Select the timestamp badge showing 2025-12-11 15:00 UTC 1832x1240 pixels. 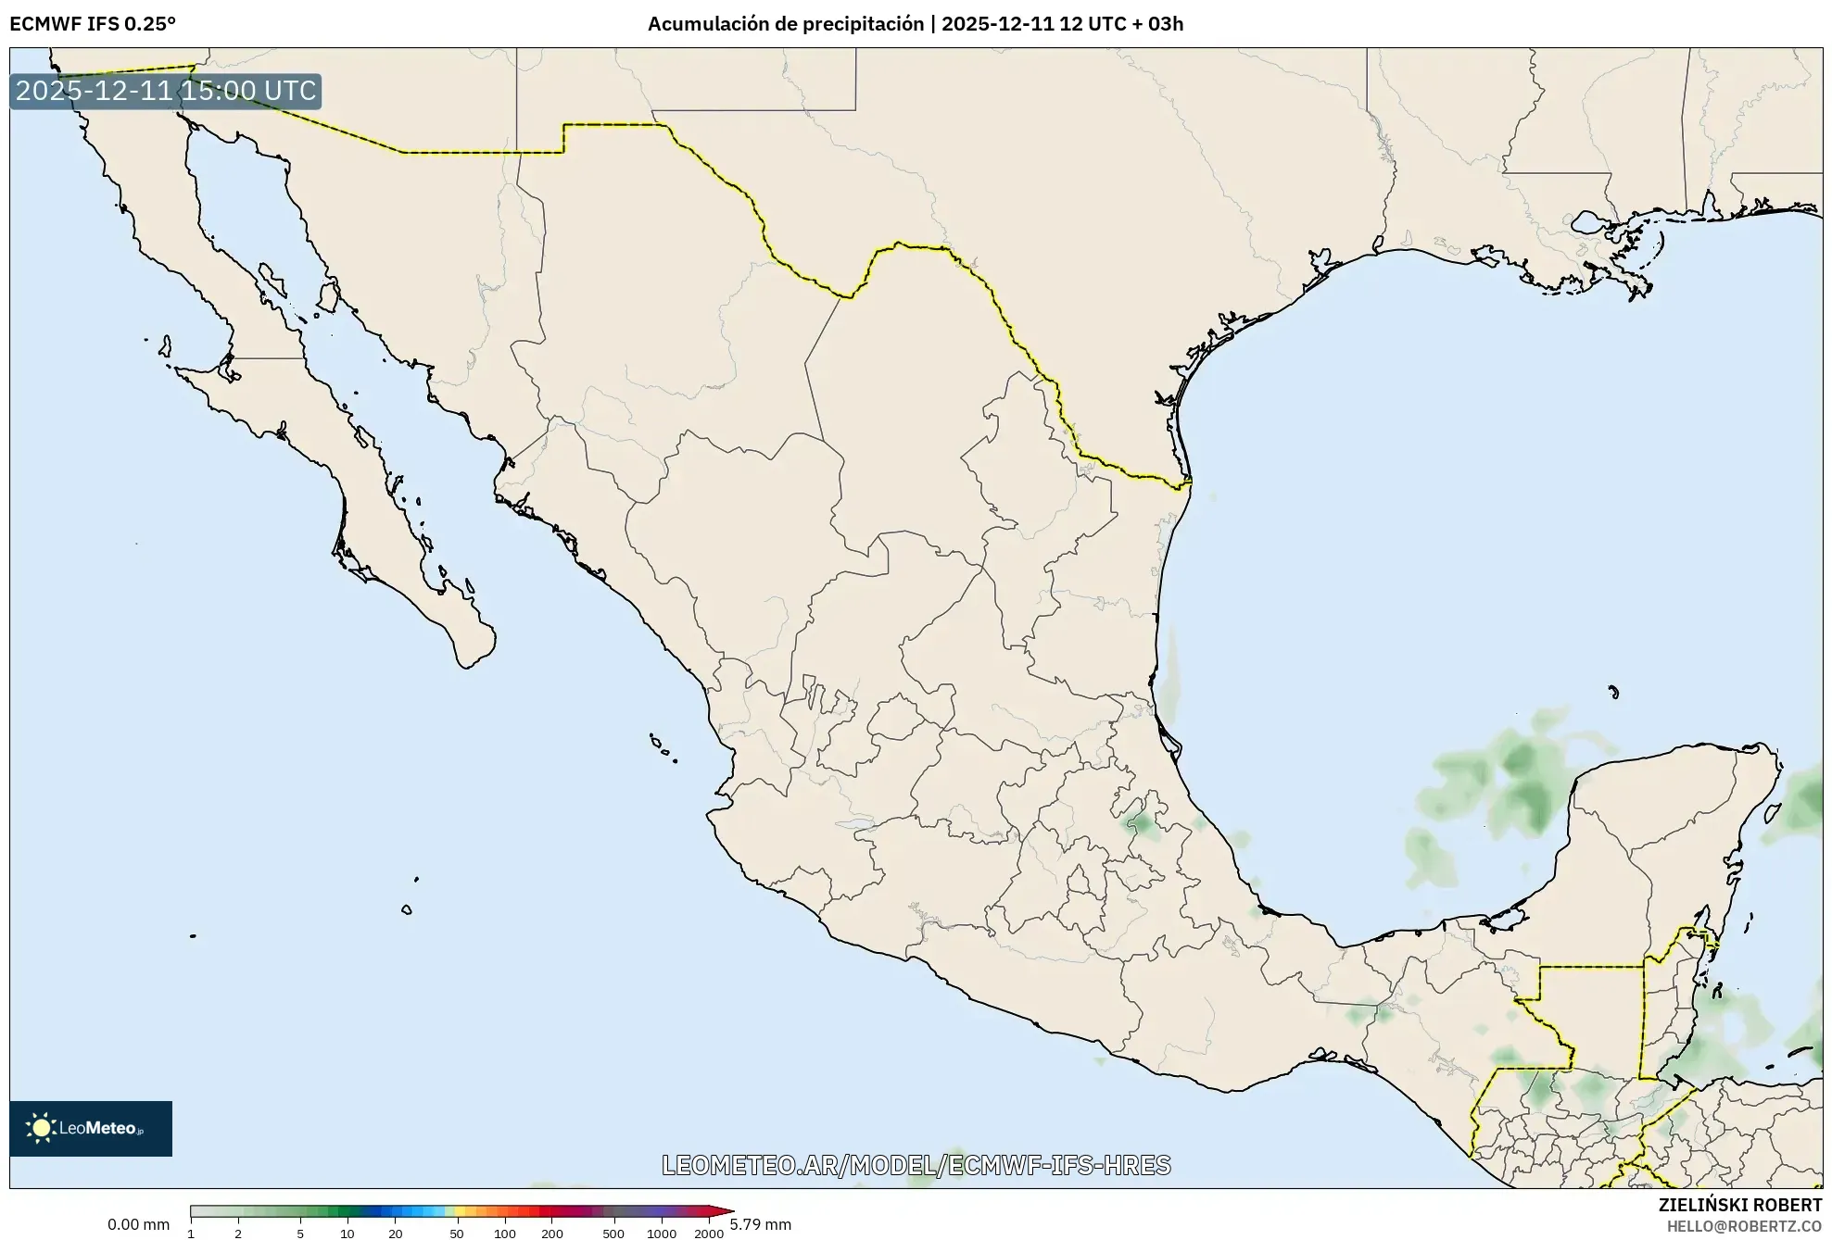(x=165, y=91)
